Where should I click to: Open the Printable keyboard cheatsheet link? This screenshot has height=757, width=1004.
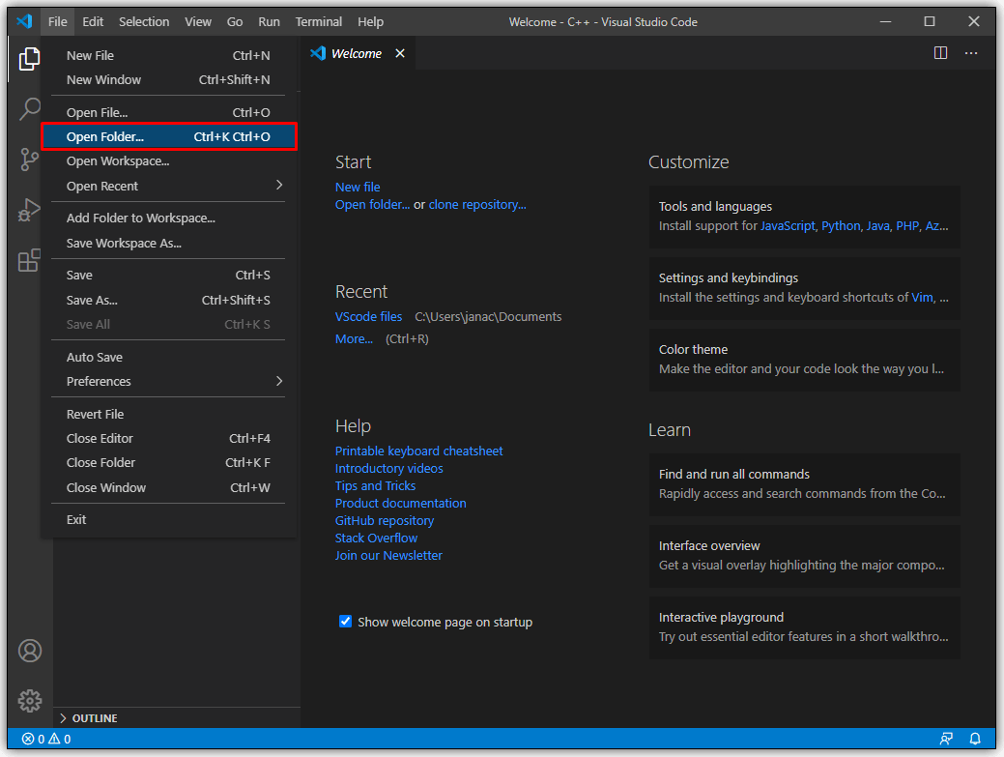(x=418, y=451)
